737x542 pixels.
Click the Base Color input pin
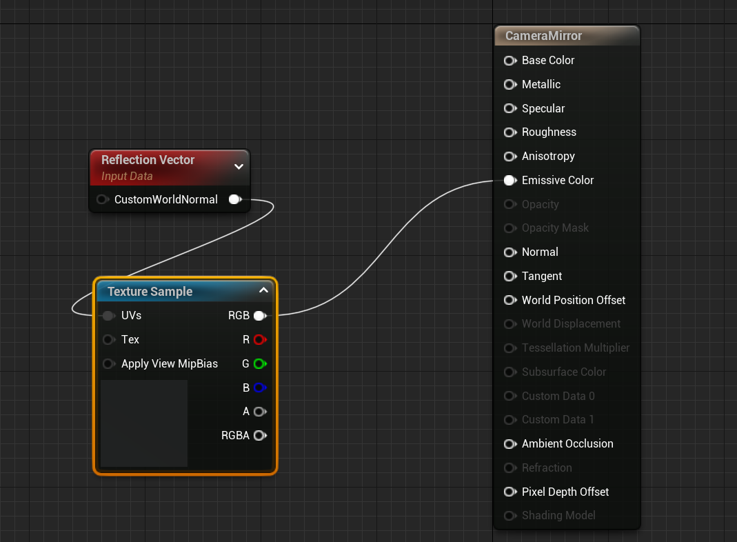[x=510, y=61]
